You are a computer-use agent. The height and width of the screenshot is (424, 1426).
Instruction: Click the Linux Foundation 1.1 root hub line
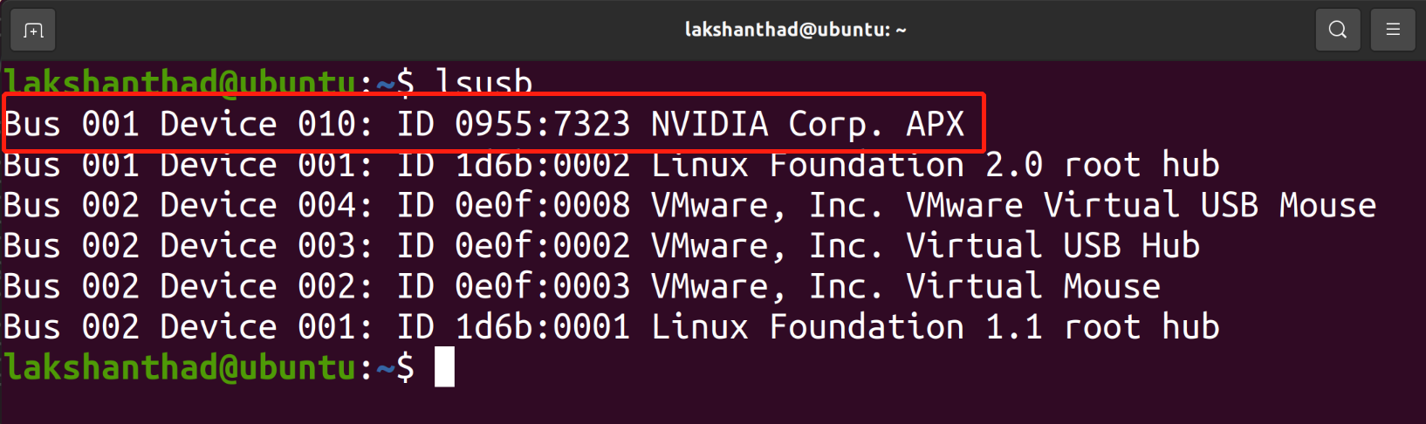click(611, 326)
